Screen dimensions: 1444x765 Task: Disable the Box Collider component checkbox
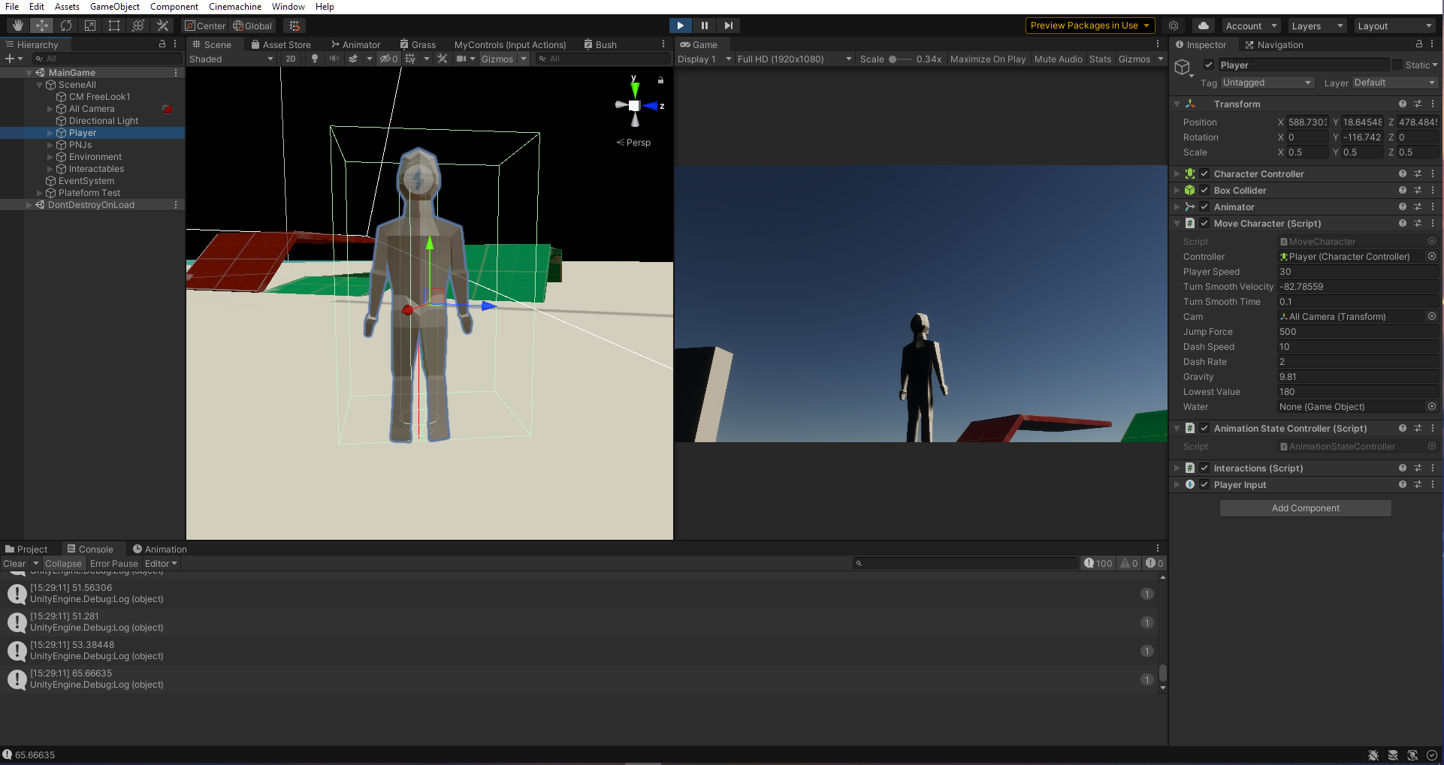coord(1204,190)
